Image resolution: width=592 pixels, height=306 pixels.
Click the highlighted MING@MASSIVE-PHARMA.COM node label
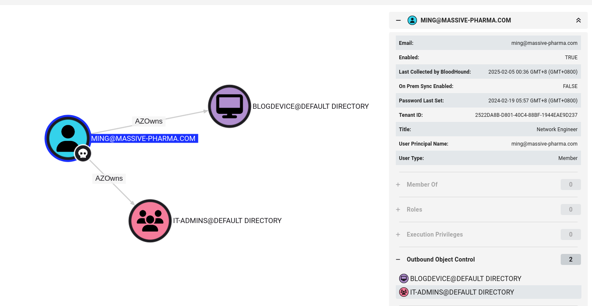point(143,138)
